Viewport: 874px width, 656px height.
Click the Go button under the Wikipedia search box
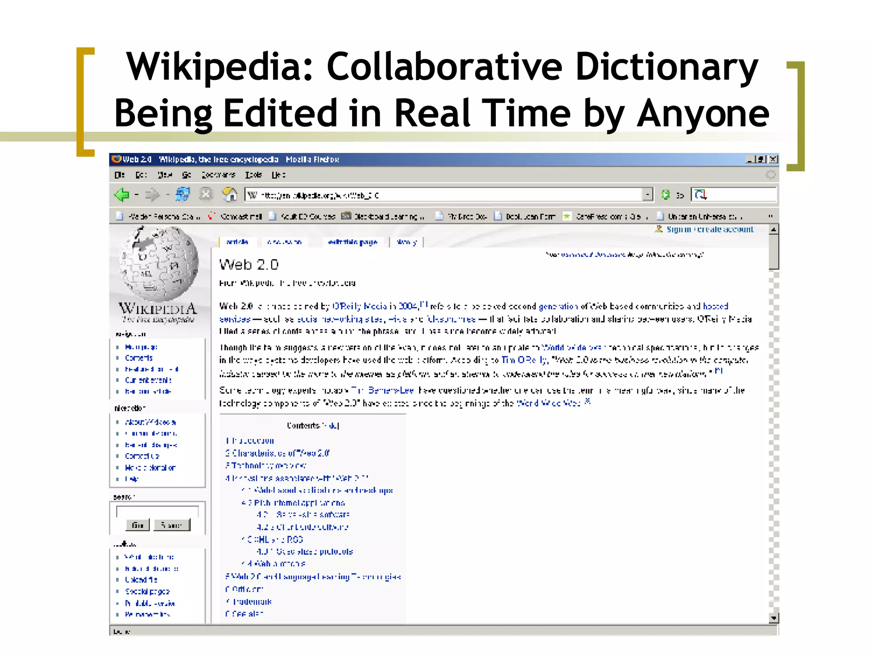pos(138,525)
